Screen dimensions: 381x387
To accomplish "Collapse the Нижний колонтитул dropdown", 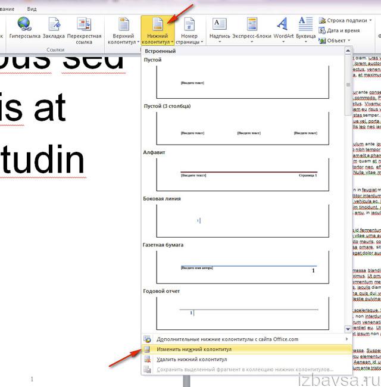I will pyautogui.click(x=158, y=30).
